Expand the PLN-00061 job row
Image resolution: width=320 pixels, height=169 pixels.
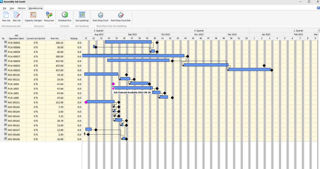pos(5,42)
